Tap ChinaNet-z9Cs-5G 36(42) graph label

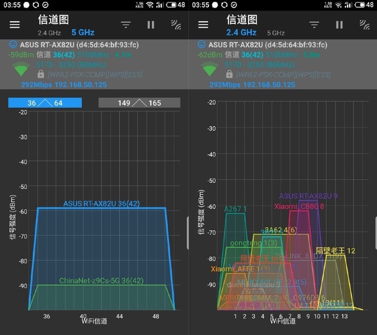[x=101, y=281]
